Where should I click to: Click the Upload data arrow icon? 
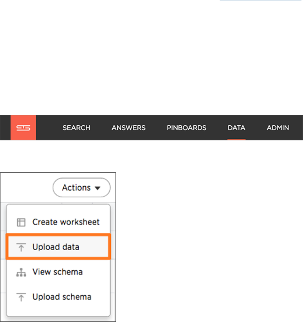(21, 247)
